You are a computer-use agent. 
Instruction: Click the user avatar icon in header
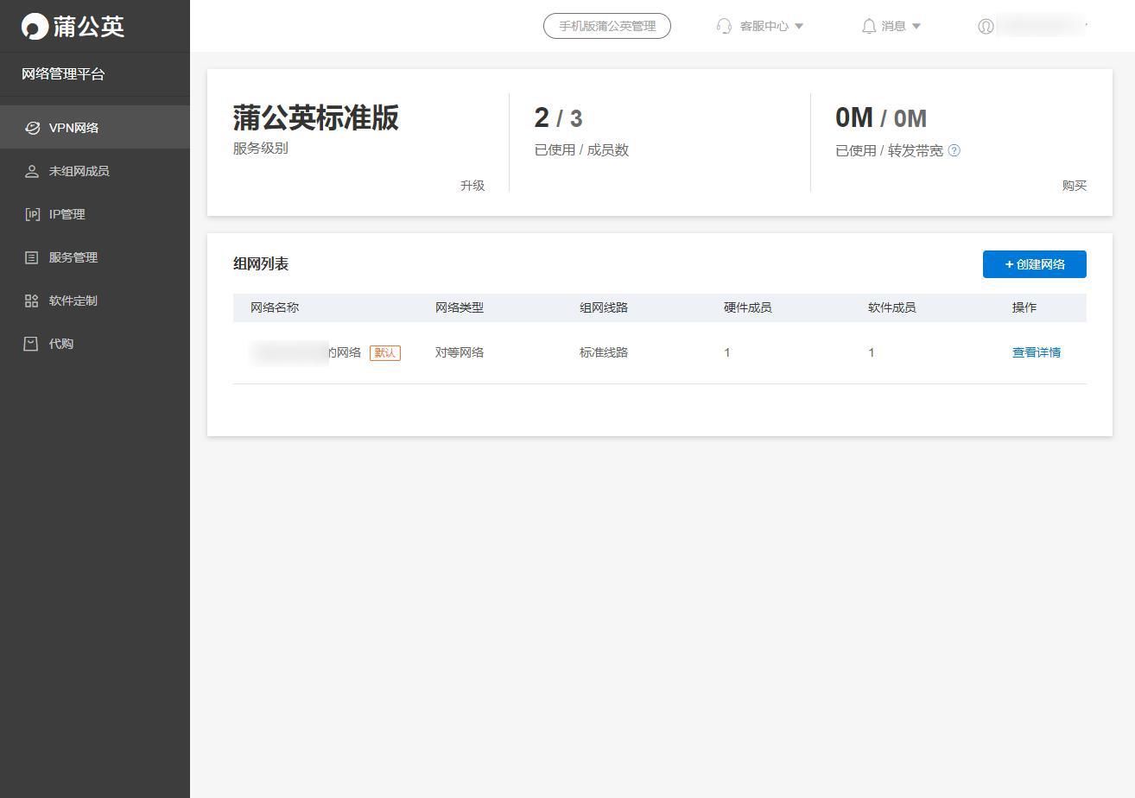986,26
